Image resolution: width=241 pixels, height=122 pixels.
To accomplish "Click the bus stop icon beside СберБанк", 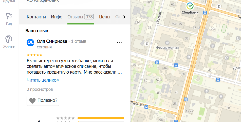I will [205, 13].
